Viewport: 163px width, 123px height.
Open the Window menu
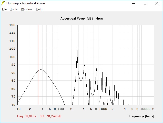pyautogui.click(x=27, y=9)
